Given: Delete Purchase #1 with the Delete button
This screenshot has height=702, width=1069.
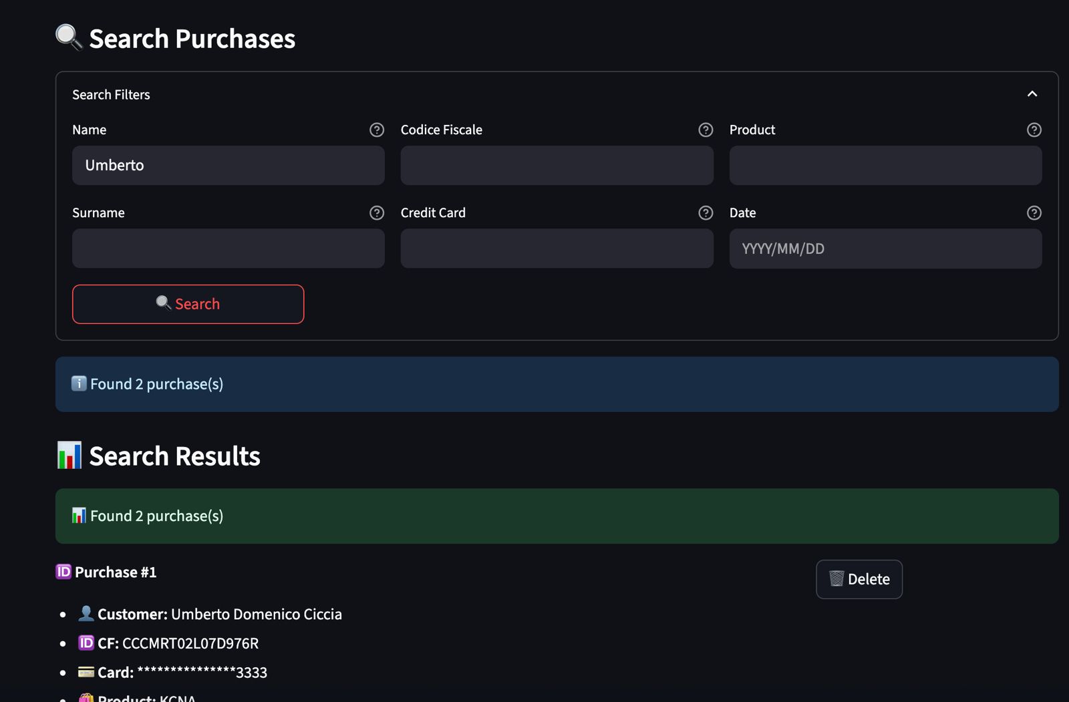Looking at the screenshot, I should 859,579.
